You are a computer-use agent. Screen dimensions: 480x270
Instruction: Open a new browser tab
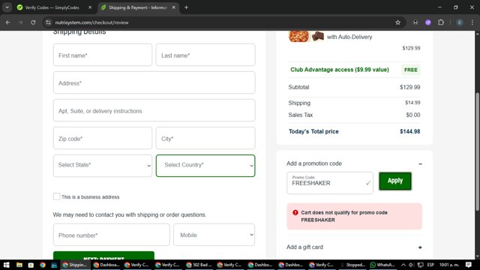186,7
